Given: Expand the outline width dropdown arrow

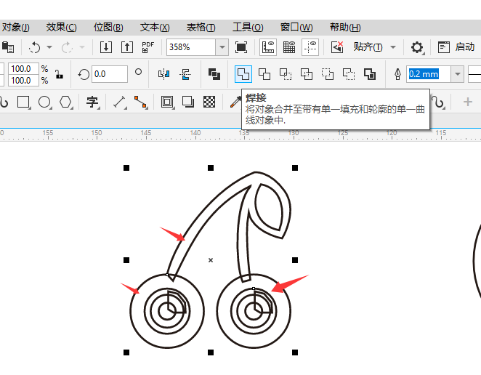Looking at the screenshot, I should pos(457,74).
